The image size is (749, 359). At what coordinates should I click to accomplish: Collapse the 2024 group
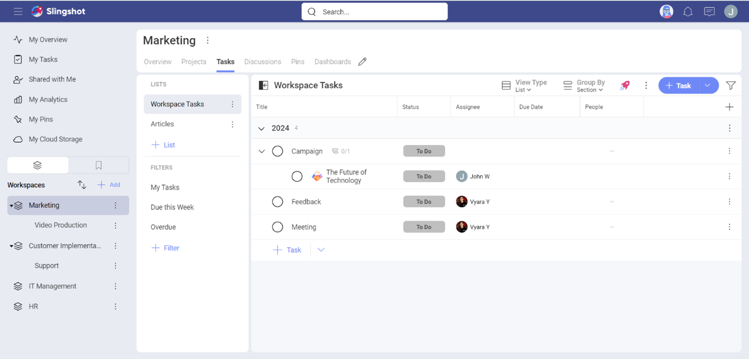261,128
